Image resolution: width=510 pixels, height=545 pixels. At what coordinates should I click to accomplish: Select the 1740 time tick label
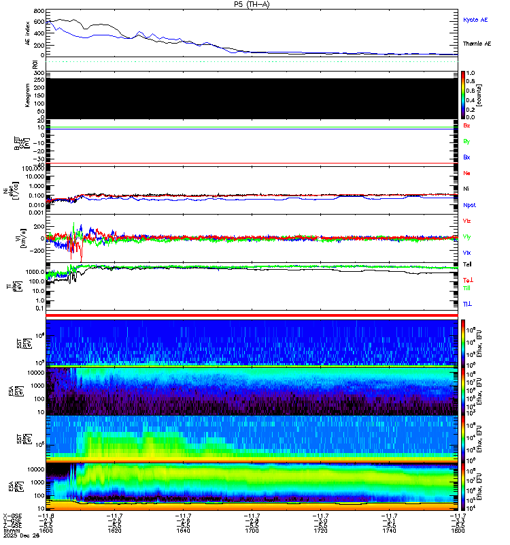389,531
